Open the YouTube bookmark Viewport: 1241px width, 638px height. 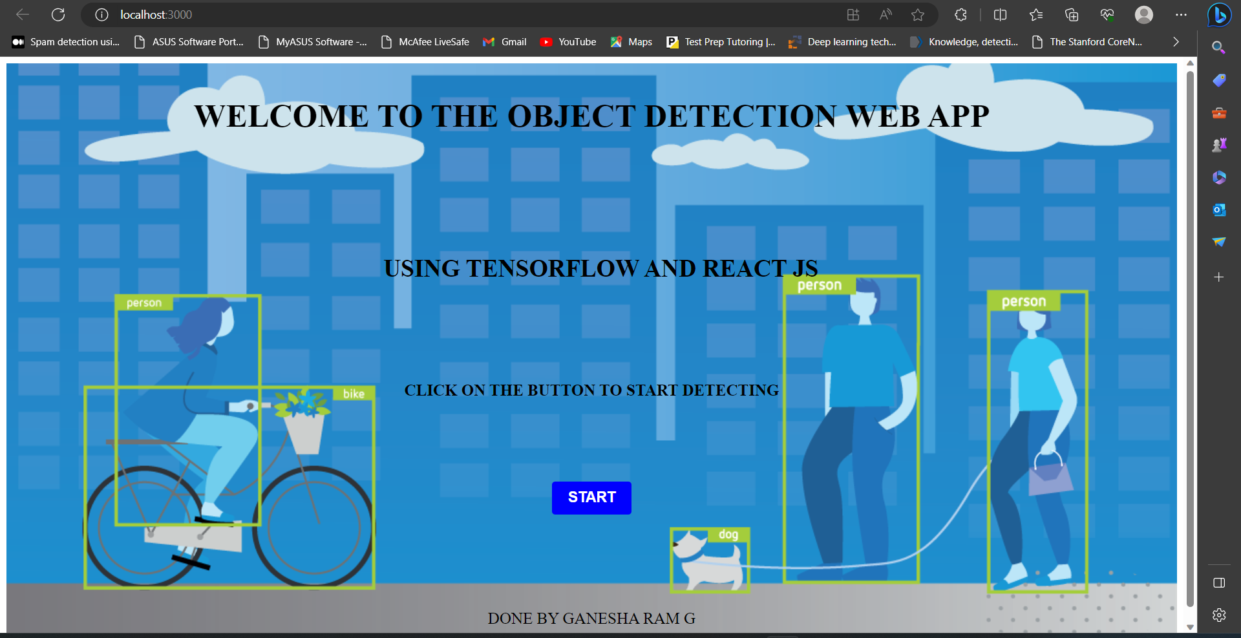point(568,42)
